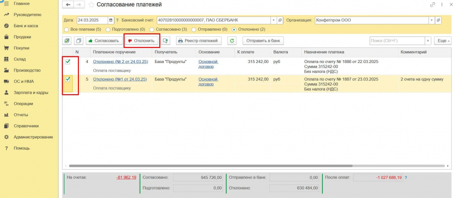
Task: Open Реестр платежей report
Action: [x=199, y=41]
